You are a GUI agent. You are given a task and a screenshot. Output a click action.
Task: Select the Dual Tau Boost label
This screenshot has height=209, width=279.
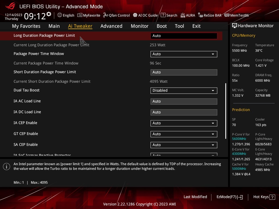26,90
